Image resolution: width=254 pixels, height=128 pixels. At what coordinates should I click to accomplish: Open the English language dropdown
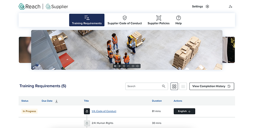[x=184, y=111]
